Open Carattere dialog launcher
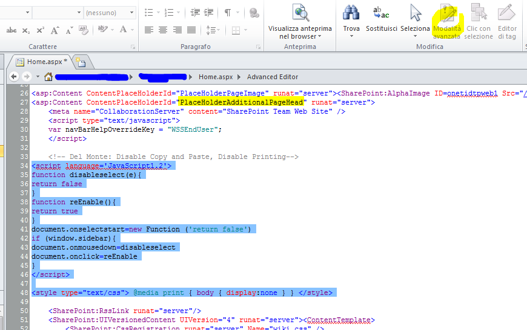Screen dimensions: 527x330 133,47
